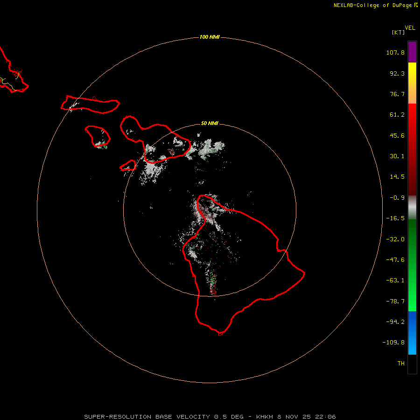
Task: Click the 50 NMI range ring label
Action: click(210, 124)
